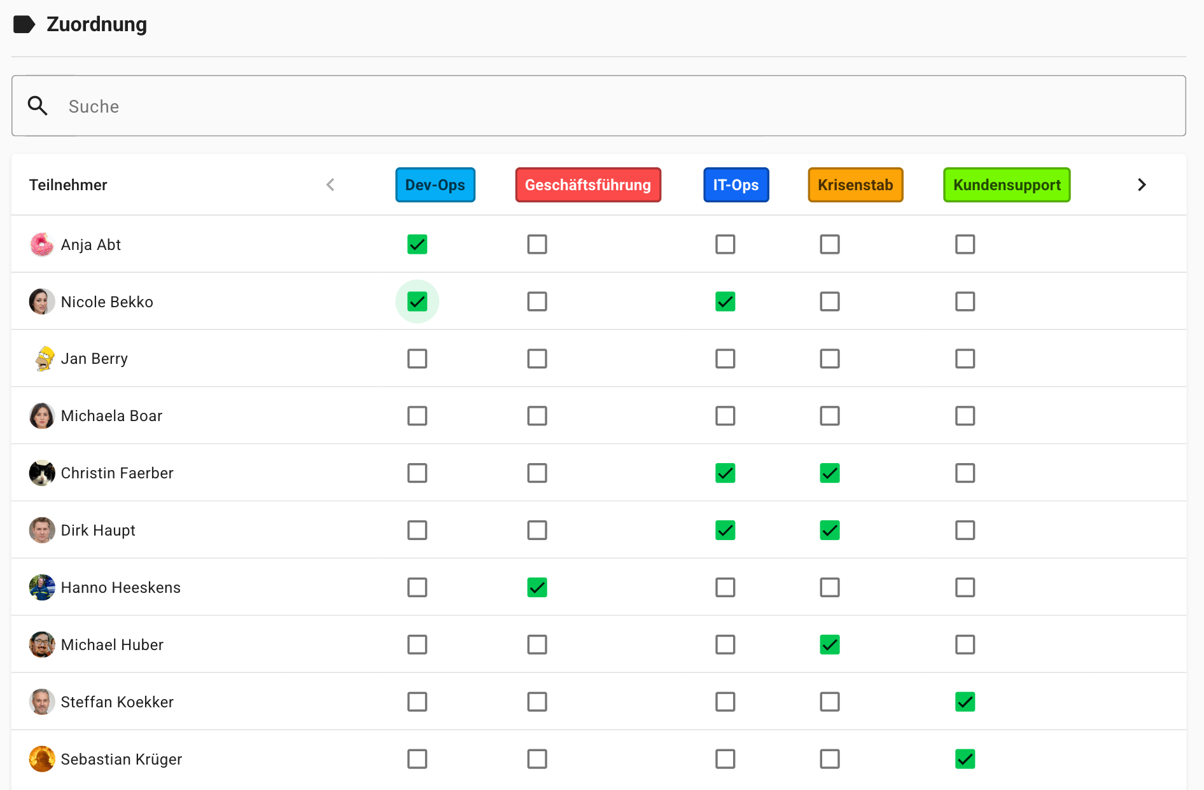Viewport: 1204px width, 790px height.
Task: Click Nicole Bekko's profile photo
Action: tap(42, 301)
